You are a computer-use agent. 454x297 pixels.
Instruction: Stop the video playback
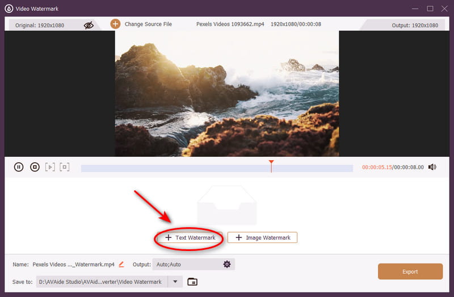[x=35, y=167]
